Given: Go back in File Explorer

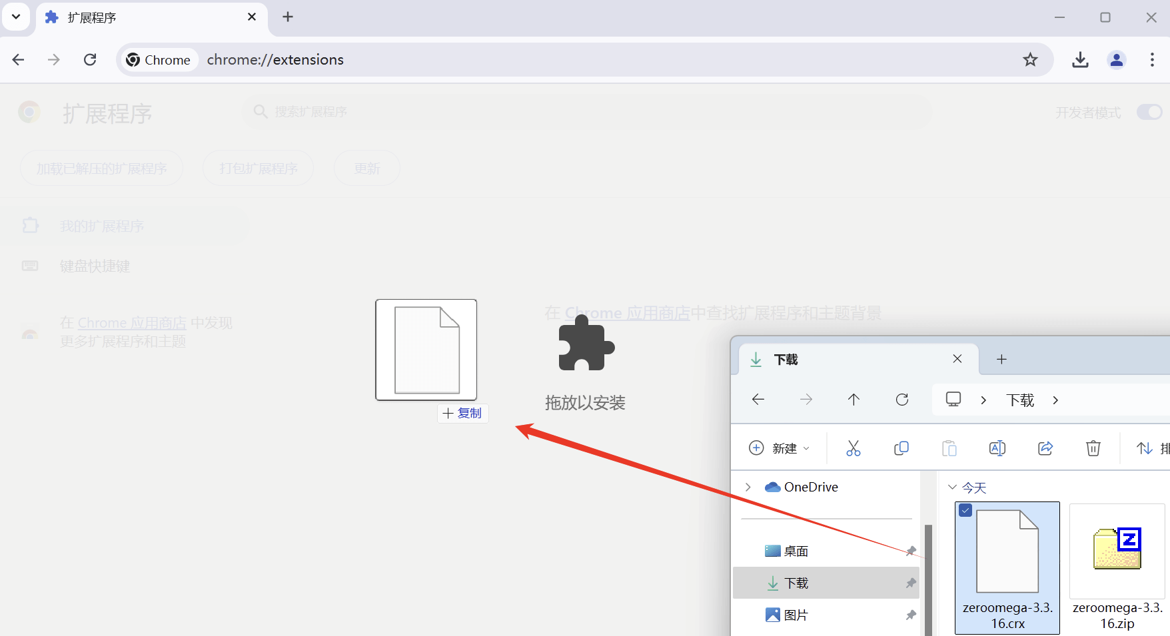Looking at the screenshot, I should point(758,400).
